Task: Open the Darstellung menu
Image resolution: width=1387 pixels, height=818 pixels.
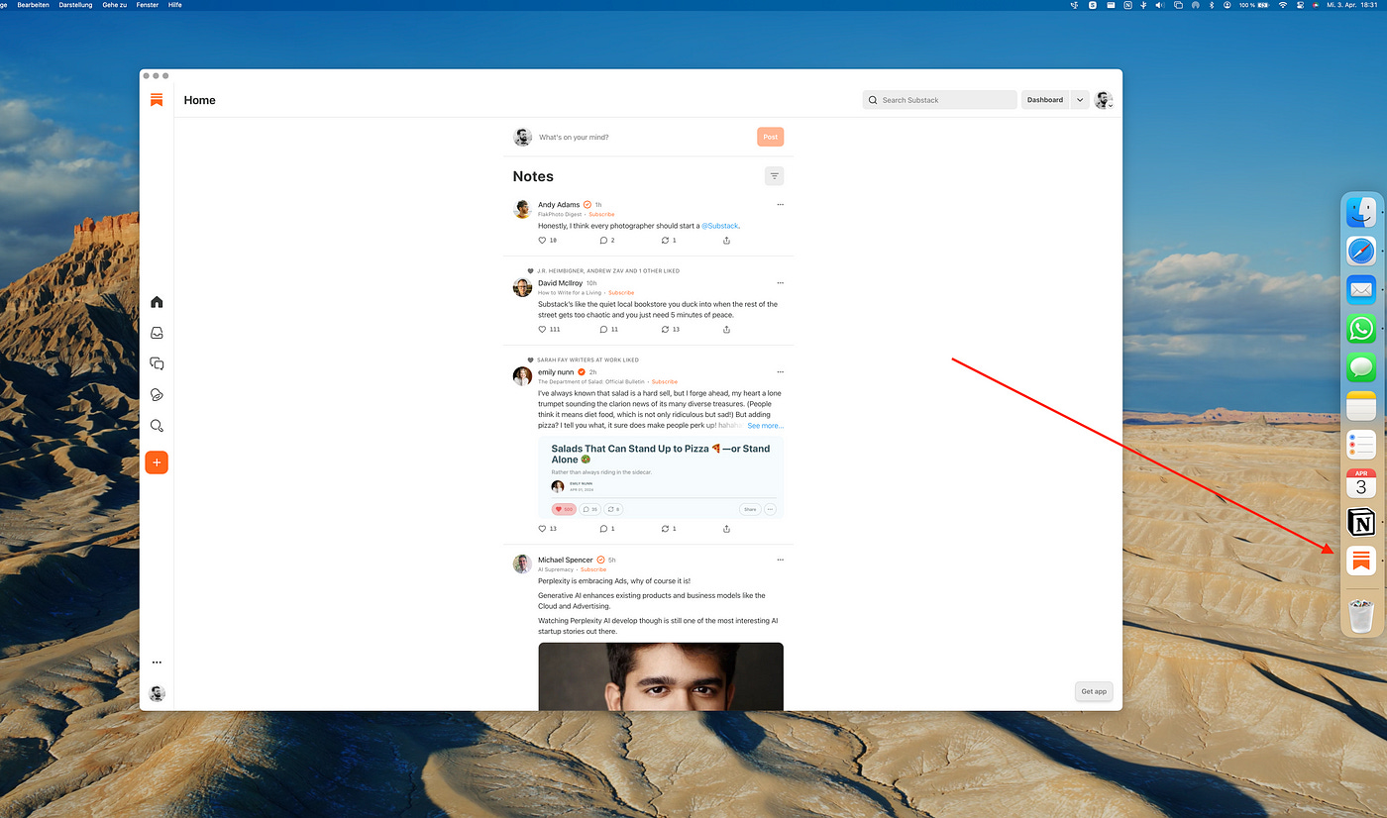Action: 75,5
